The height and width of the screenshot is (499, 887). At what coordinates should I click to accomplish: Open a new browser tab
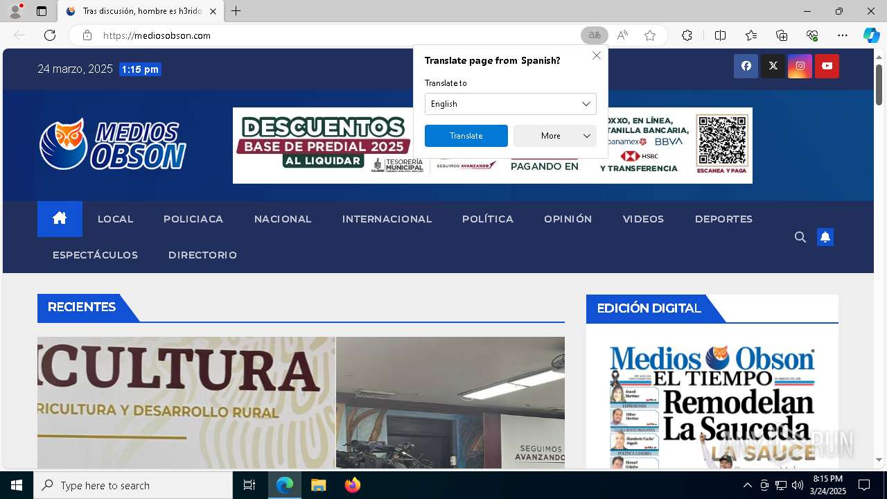click(236, 11)
